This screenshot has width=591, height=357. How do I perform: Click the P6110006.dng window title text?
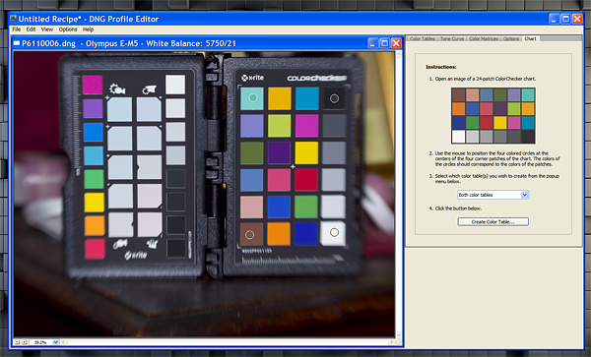129,43
